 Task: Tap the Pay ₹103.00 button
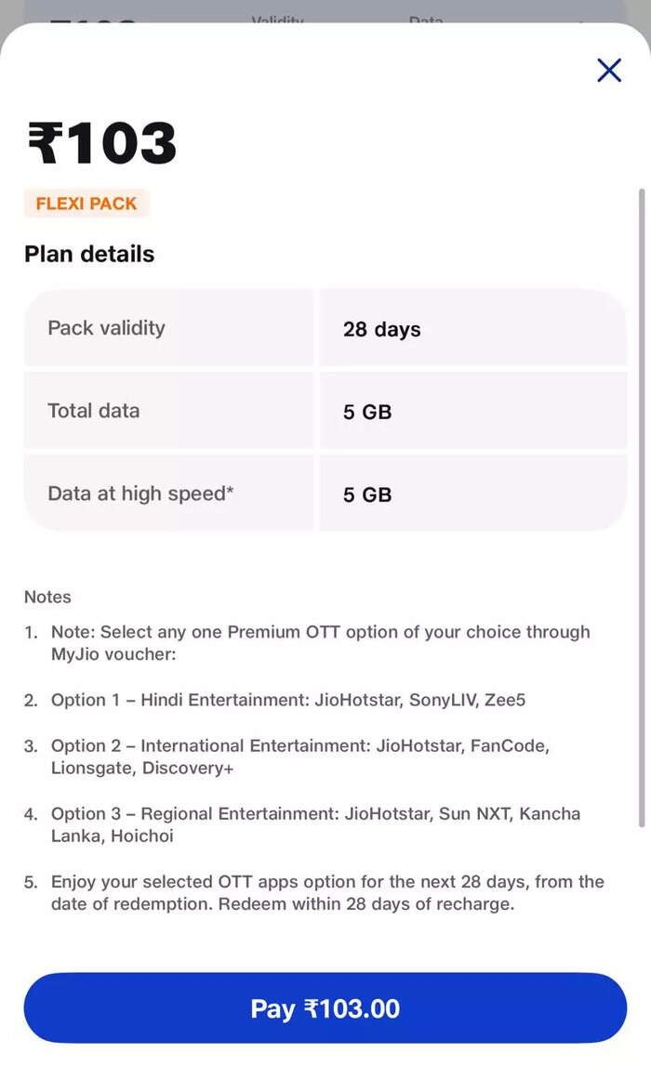(x=325, y=1008)
